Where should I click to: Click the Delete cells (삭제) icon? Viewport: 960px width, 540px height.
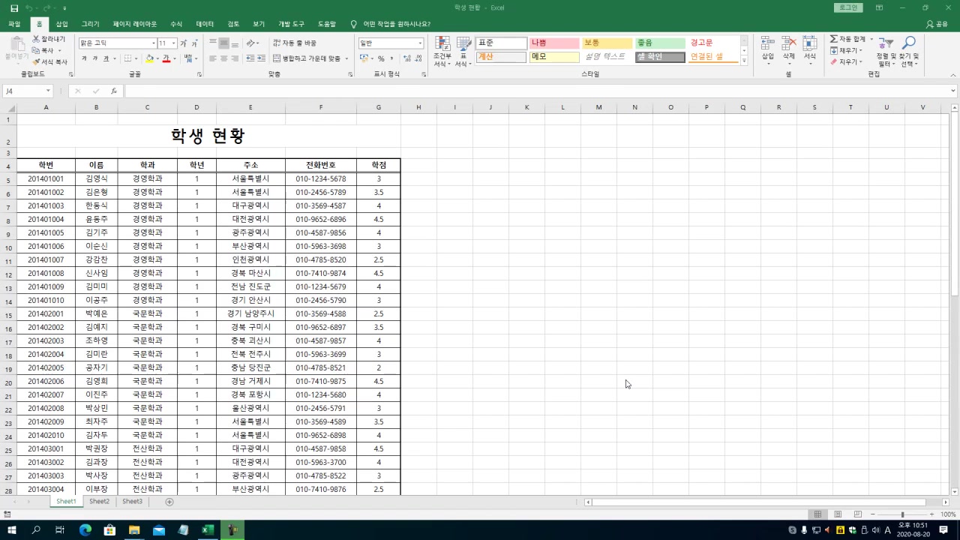coord(788,45)
